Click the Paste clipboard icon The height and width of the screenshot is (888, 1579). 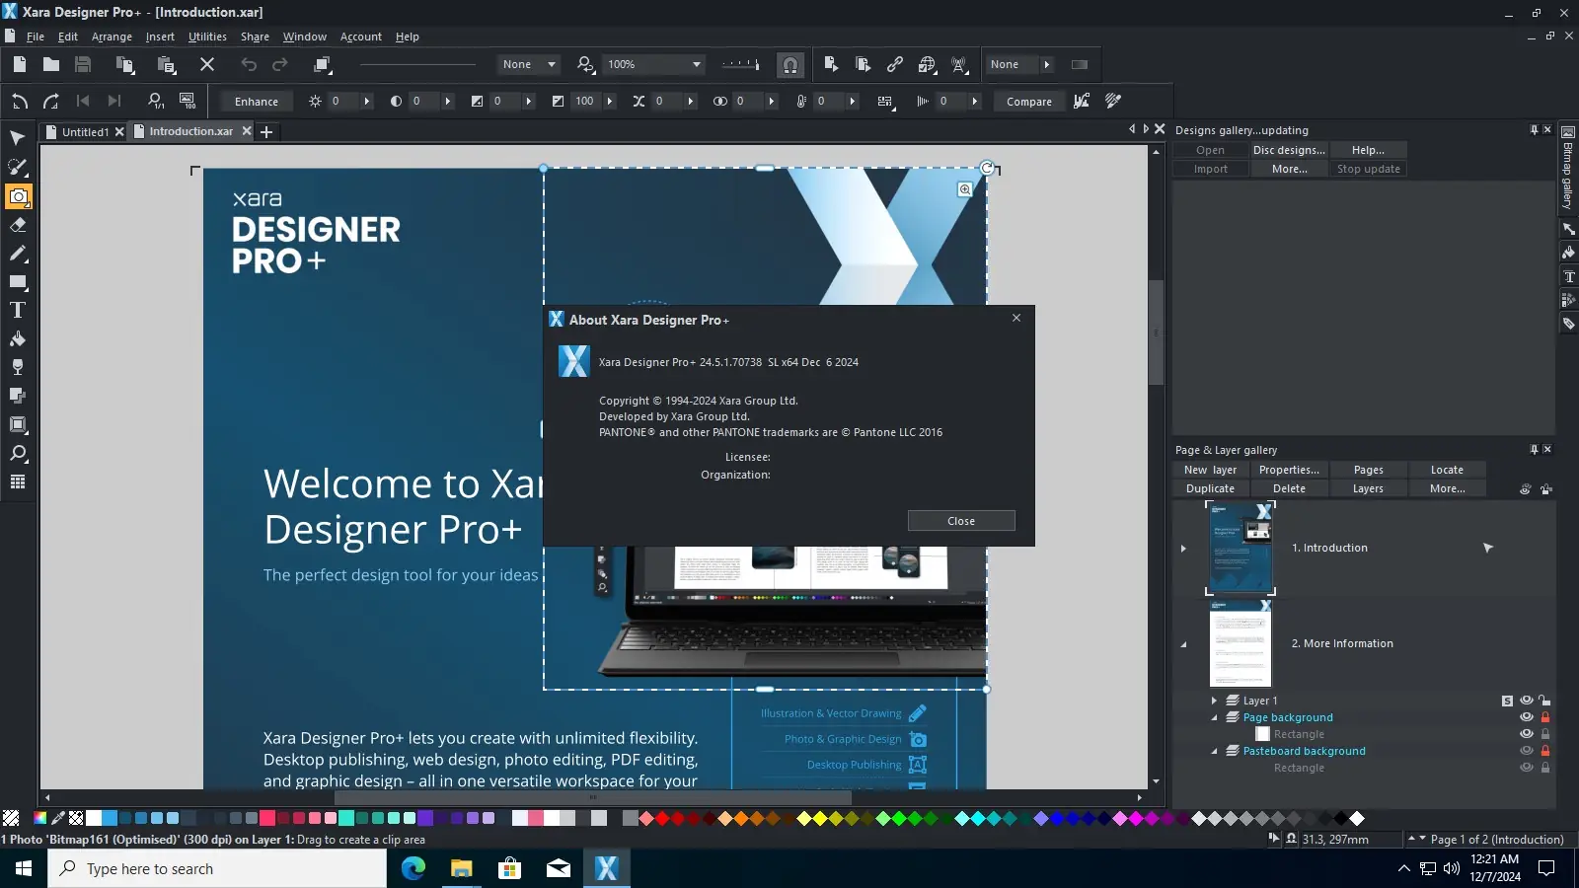[167, 65]
